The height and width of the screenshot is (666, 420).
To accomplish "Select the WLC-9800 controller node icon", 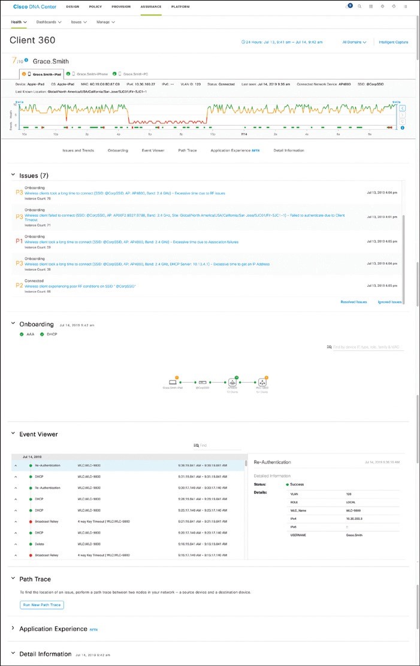I will [x=262, y=382].
